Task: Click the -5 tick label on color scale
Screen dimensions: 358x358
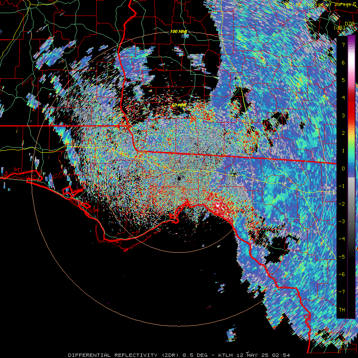Action: 342,257
